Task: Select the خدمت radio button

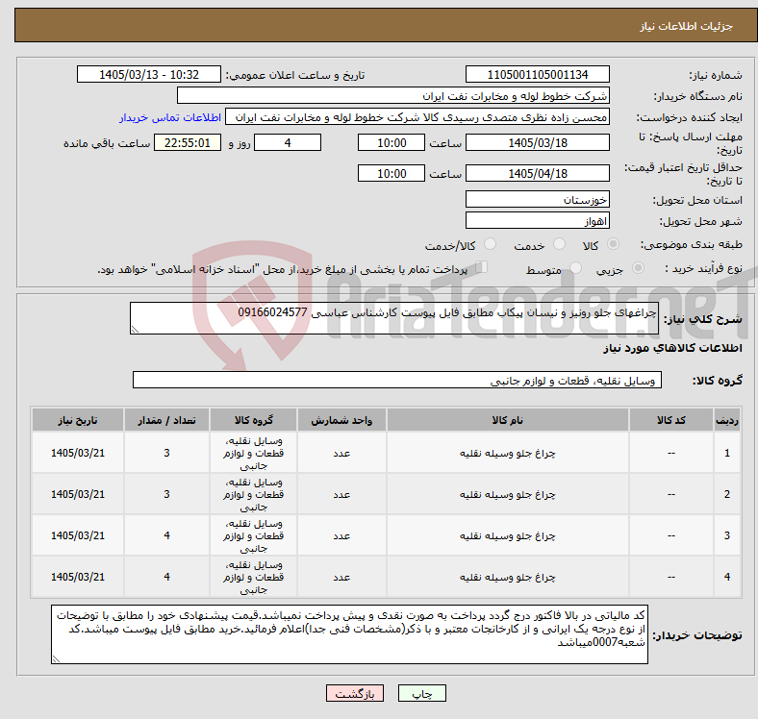Action: (x=559, y=244)
